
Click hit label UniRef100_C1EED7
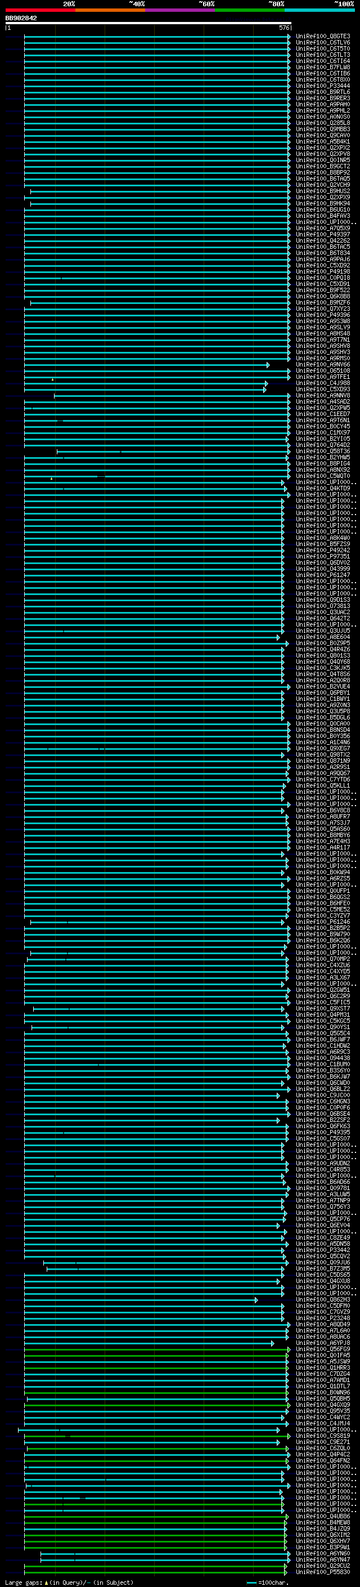(322, 414)
